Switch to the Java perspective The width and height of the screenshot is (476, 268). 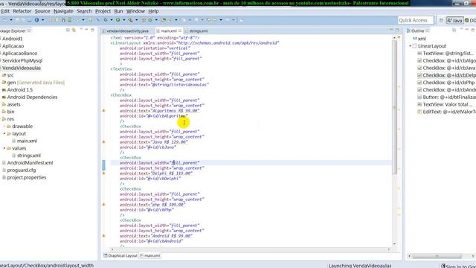click(454, 20)
